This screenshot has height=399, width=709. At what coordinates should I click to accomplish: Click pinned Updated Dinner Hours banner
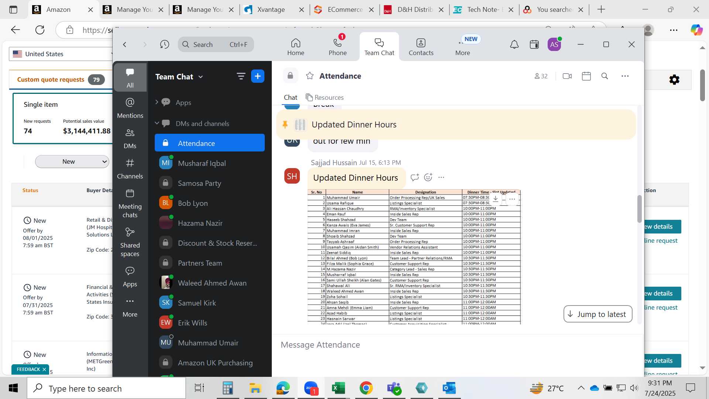(x=456, y=125)
